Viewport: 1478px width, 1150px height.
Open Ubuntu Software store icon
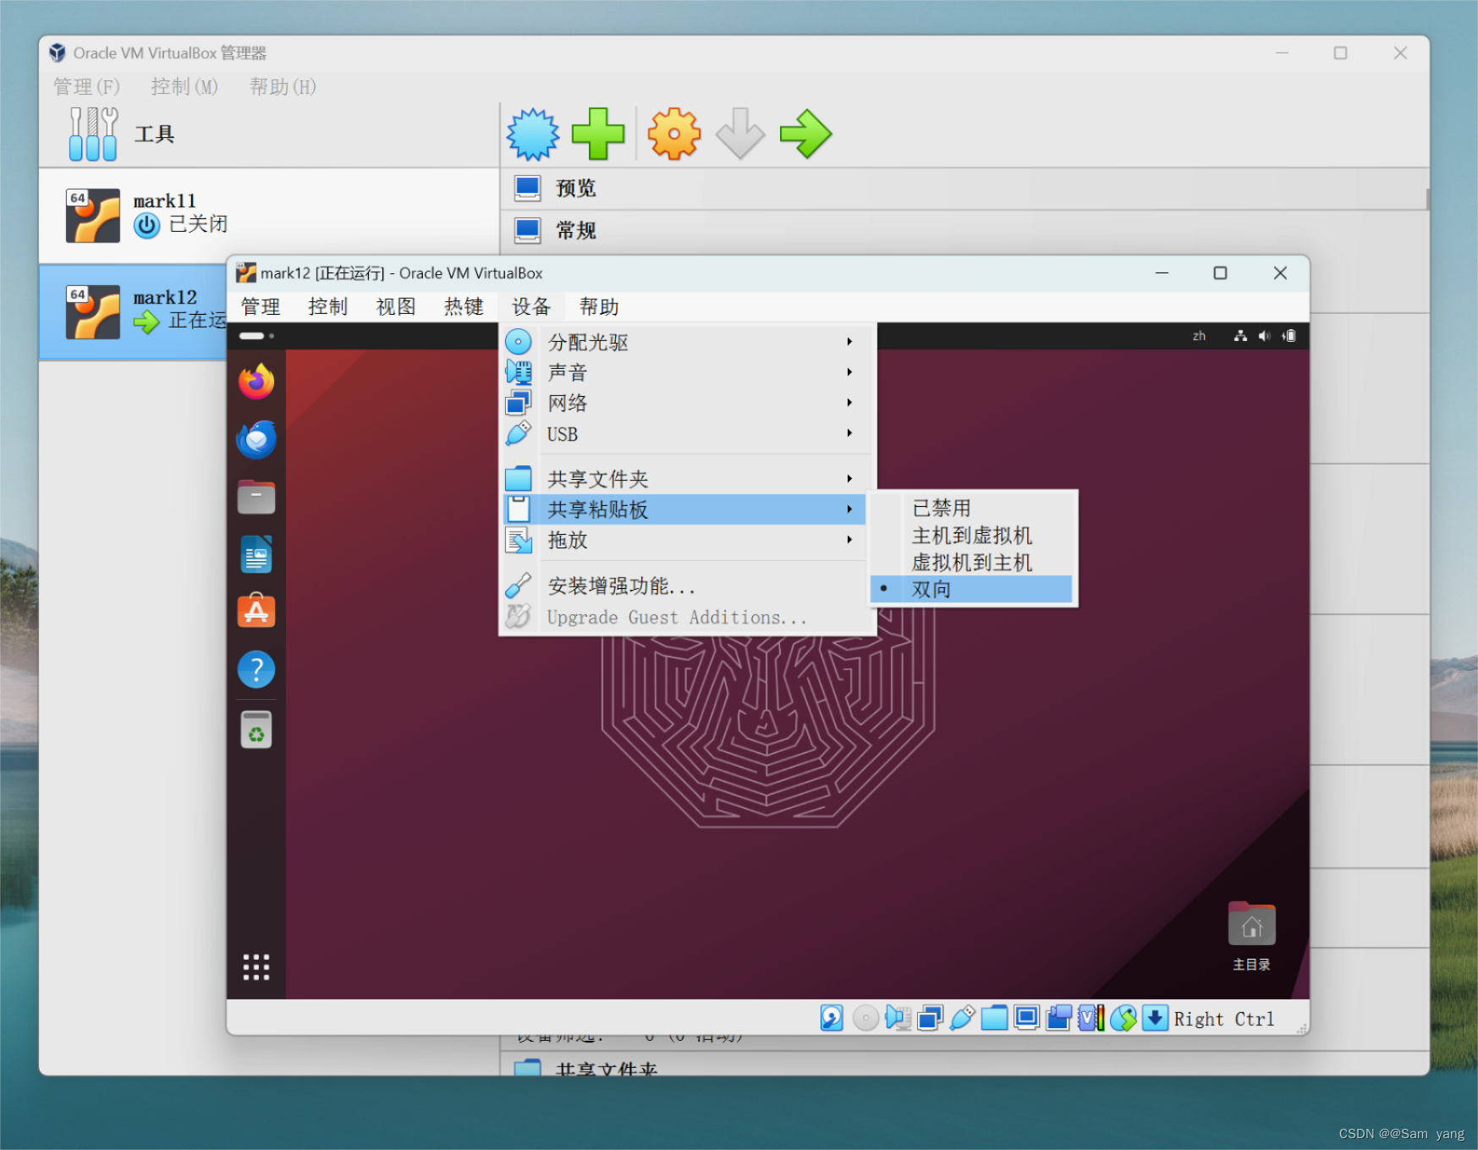pyautogui.click(x=256, y=611)
